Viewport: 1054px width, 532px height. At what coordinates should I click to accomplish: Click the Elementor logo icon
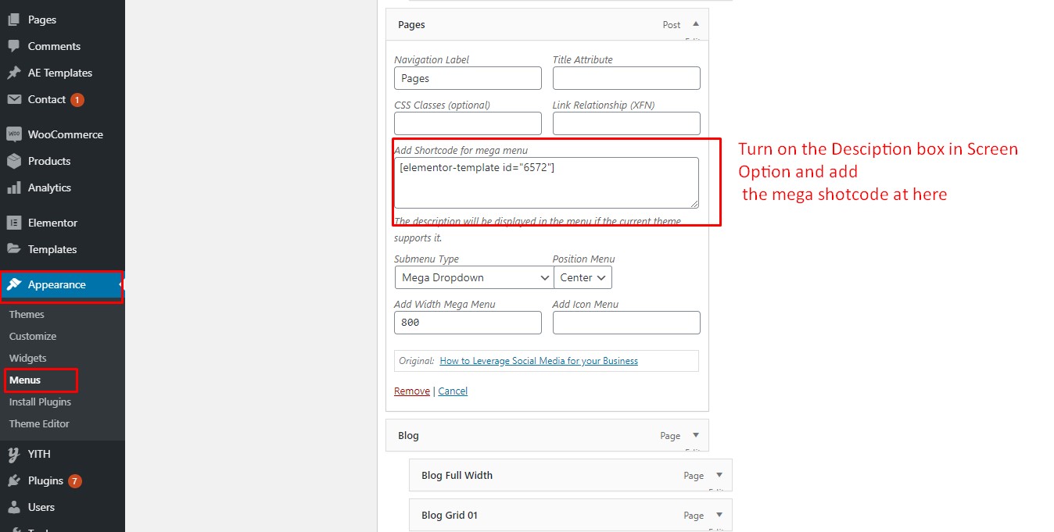13,223
